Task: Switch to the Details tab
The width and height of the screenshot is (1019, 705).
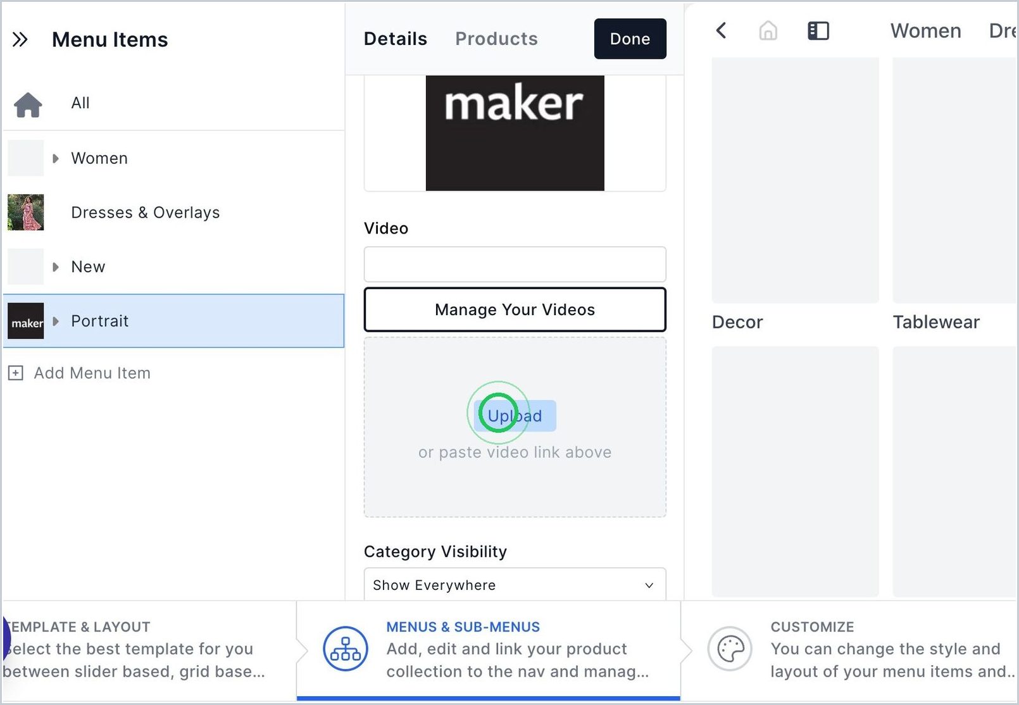Action: pyautogui.click(x=396, y=39)
